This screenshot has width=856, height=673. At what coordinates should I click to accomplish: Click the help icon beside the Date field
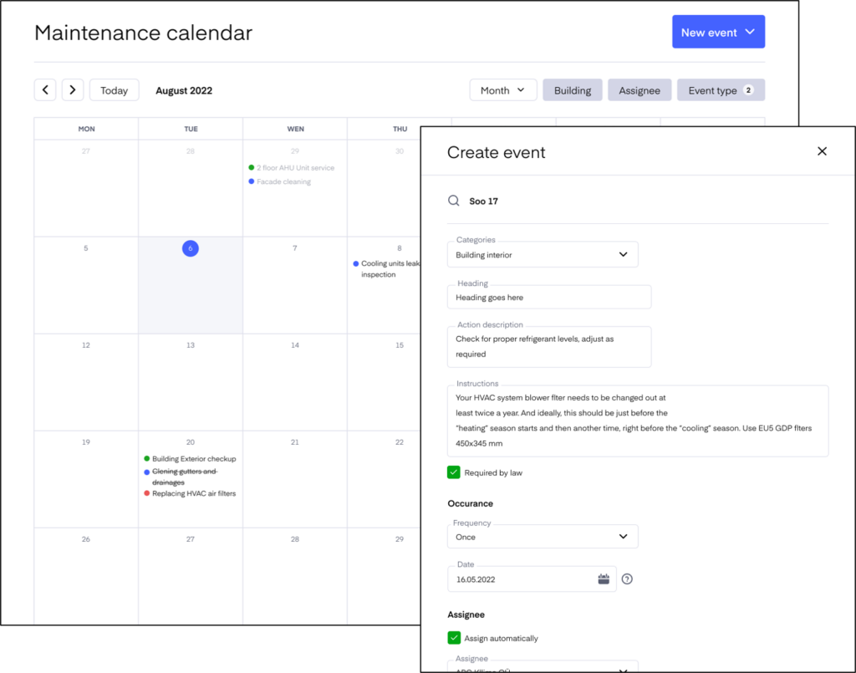pos(627,578)
